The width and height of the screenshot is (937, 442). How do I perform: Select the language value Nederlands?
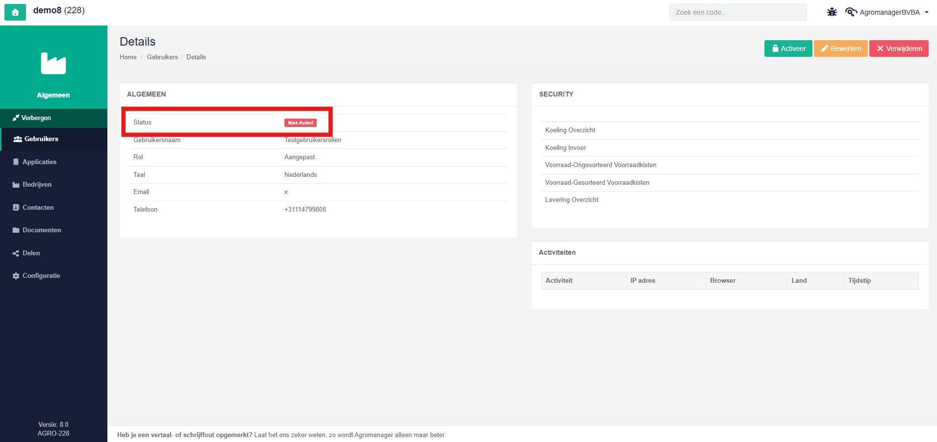pyautogui.click(x=301, y=175)
